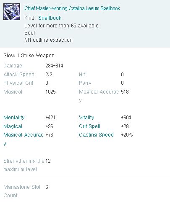Viewport: 170px width, 204px height.
Task: Click the Level for more than 65 text
Action: [61, 26]
